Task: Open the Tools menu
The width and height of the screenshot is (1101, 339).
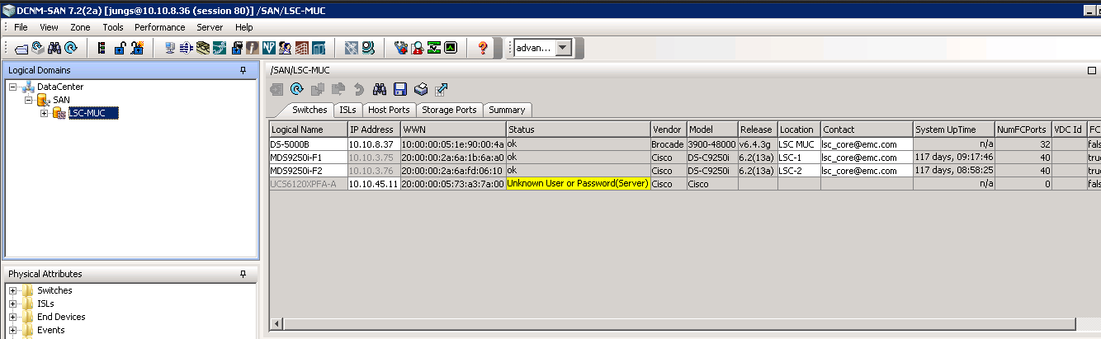Action: (113, 27)
